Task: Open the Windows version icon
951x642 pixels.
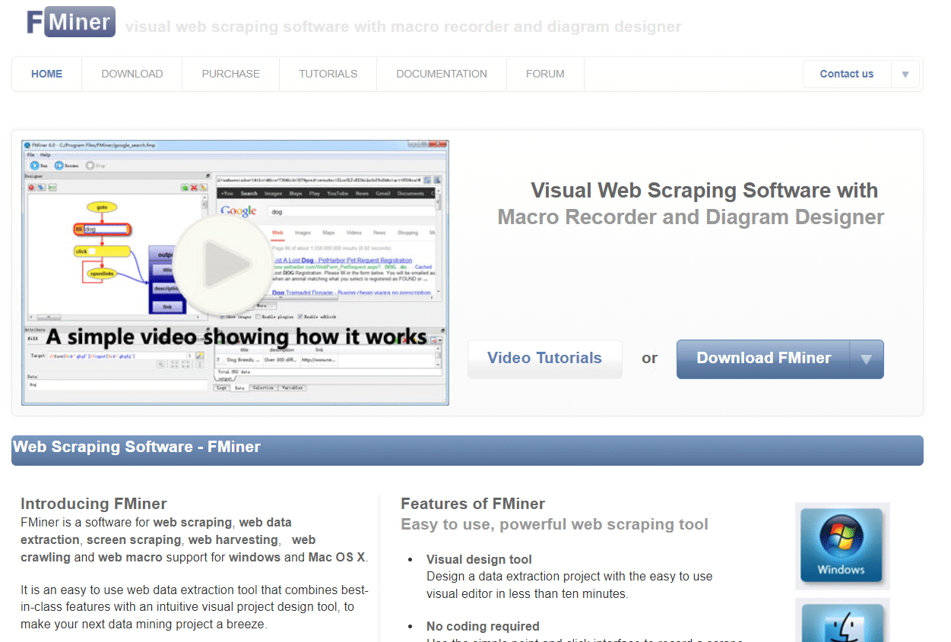Action: tap(842, 546)
